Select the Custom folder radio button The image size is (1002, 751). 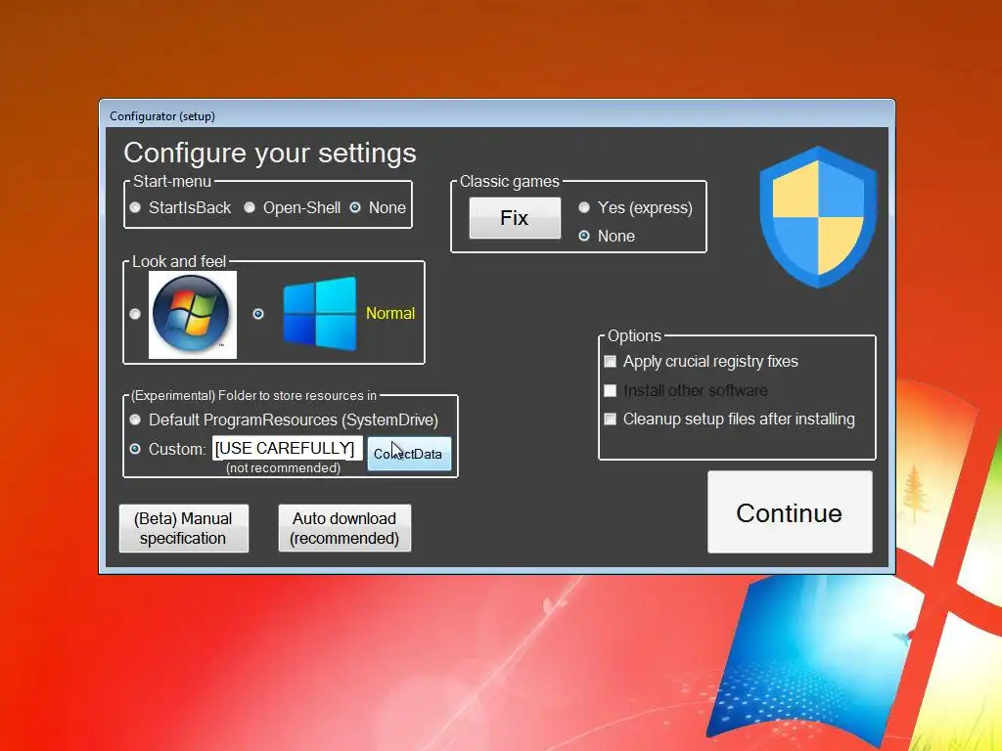pos(135,449)
